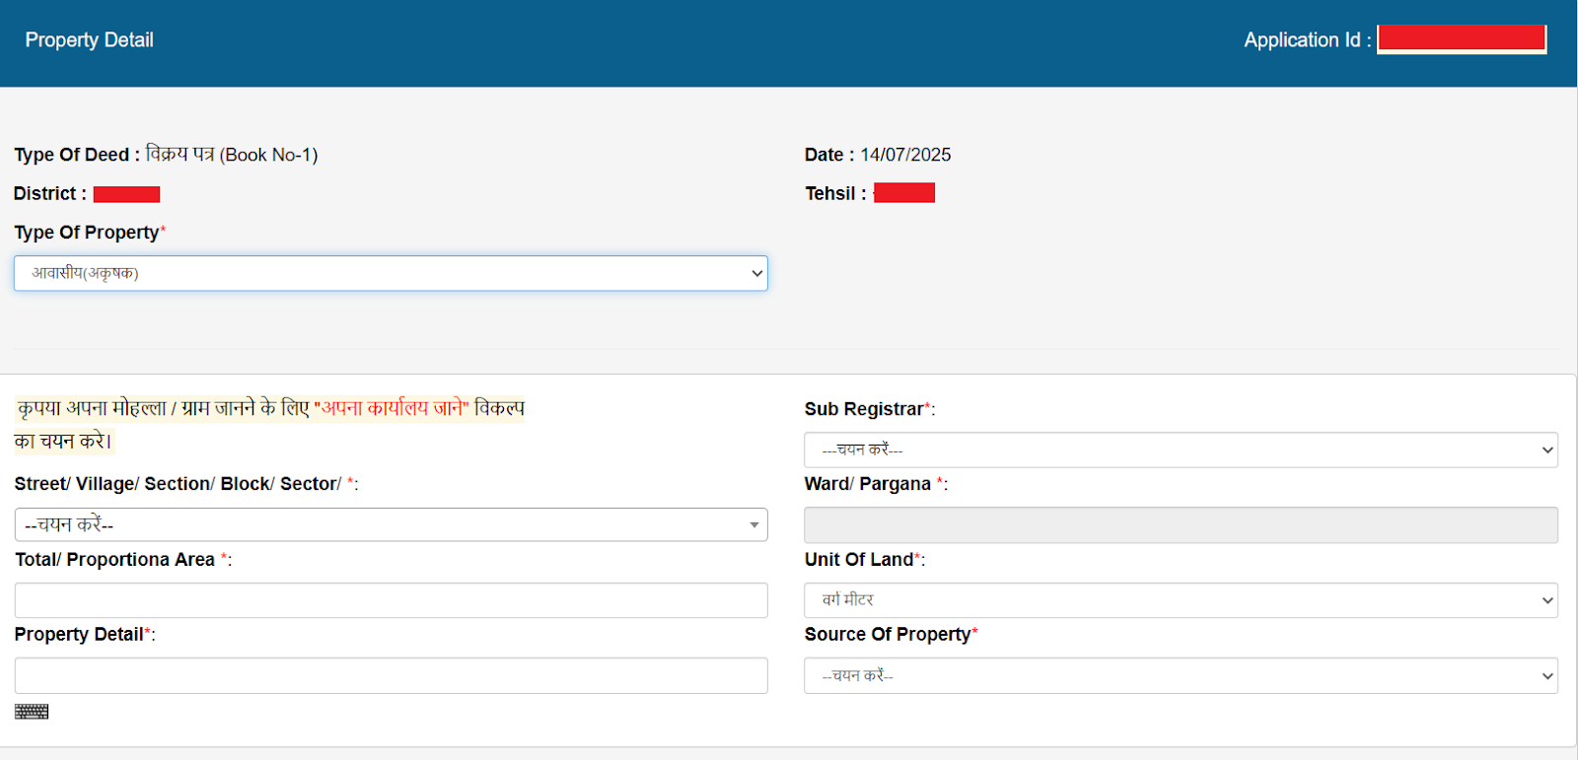Open the virtual keyboard icon below Property Detail
This screenshot has height=760, width=1578.
[32, 712]
